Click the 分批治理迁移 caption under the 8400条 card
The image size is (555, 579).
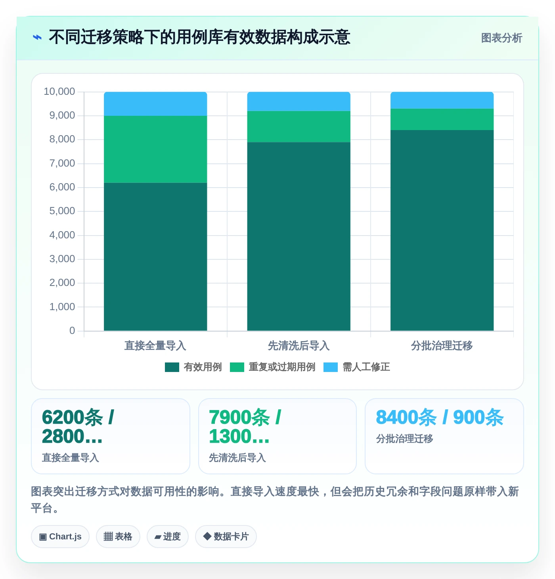[x=405, y=439]
